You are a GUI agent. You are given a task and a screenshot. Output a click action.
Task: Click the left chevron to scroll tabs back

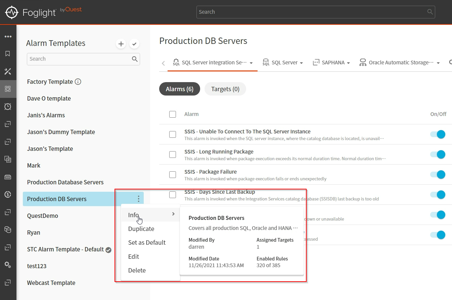pyautogui.click(x=163, y=63)
